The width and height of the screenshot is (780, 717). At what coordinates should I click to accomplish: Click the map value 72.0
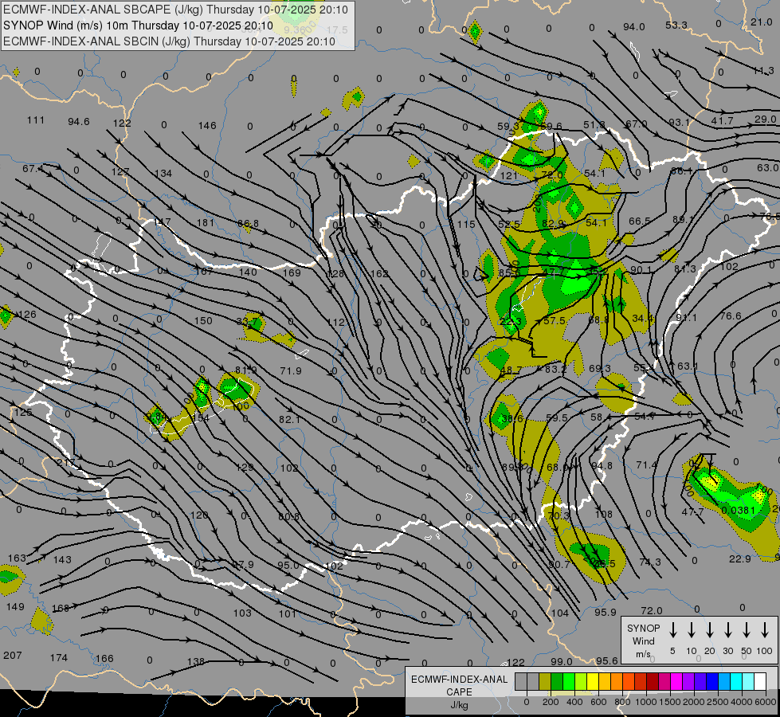[x=652, y=610]
